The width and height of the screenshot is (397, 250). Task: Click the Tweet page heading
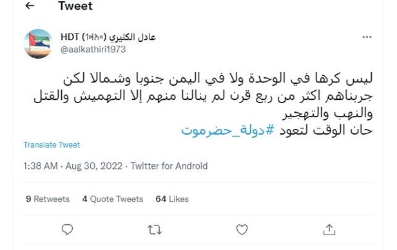pos(75,6)
